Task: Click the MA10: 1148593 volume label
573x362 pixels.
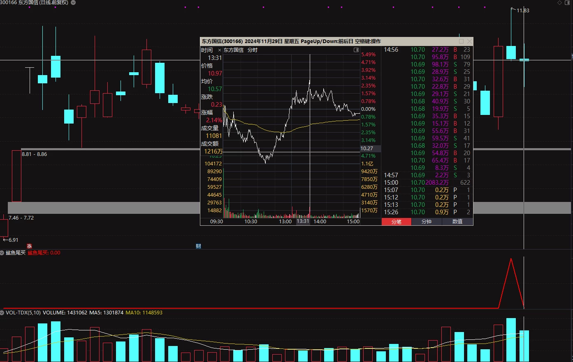Action: (x=144, y=313)
